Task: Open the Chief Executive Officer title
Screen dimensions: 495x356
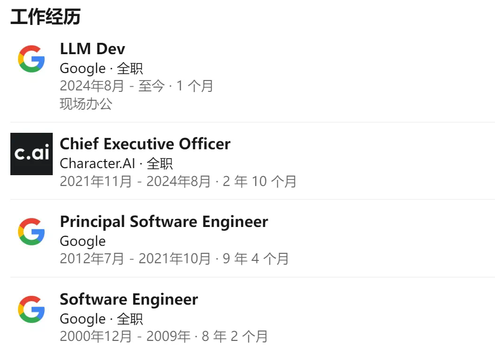Action: tap(145, 144)
